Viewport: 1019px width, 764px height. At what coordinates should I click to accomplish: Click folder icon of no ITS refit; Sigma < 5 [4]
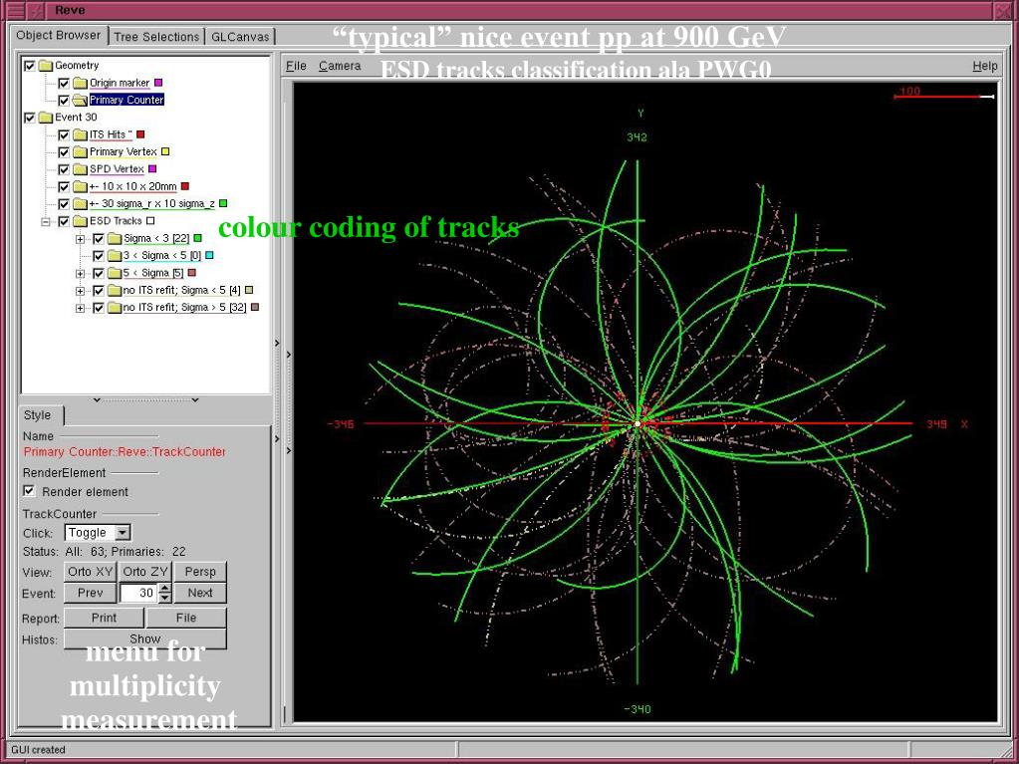(115, 291)
